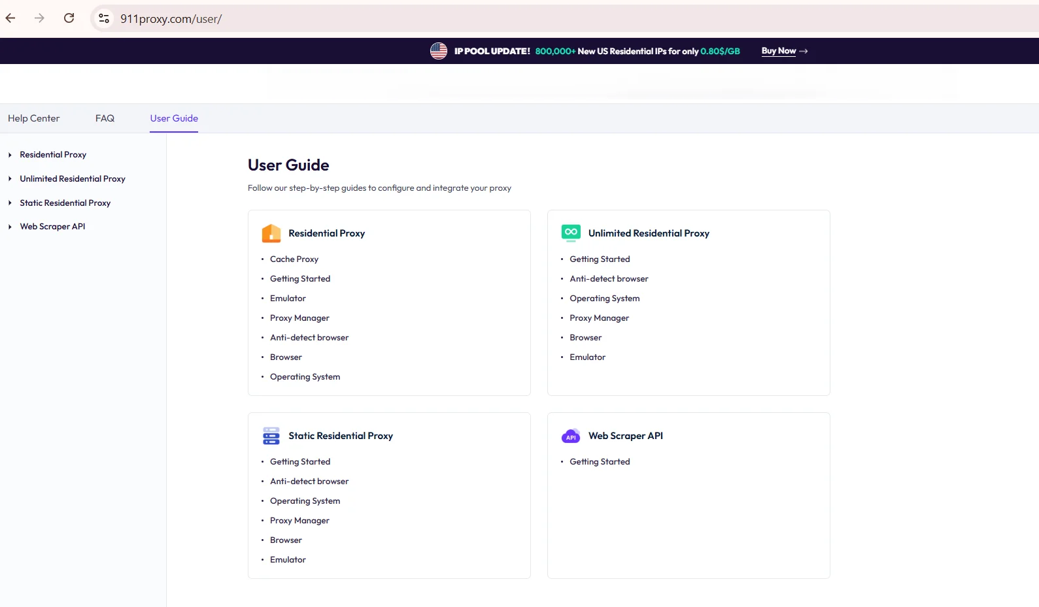This screenshot has height=607, width=1039.
Task: Expand Unlimited Residential Proxy in the sidebar
Action: point(10,179)
